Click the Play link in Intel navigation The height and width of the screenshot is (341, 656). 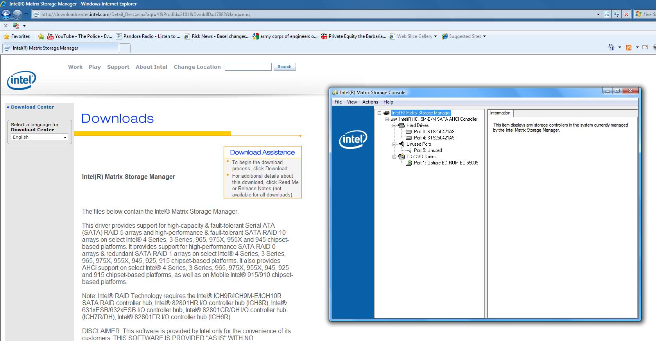[95, 67]
